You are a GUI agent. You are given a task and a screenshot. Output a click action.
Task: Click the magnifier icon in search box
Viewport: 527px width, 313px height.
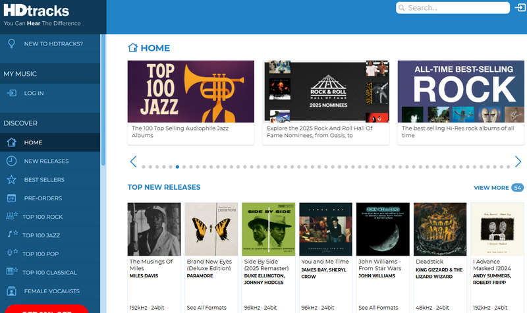(401, 7)
